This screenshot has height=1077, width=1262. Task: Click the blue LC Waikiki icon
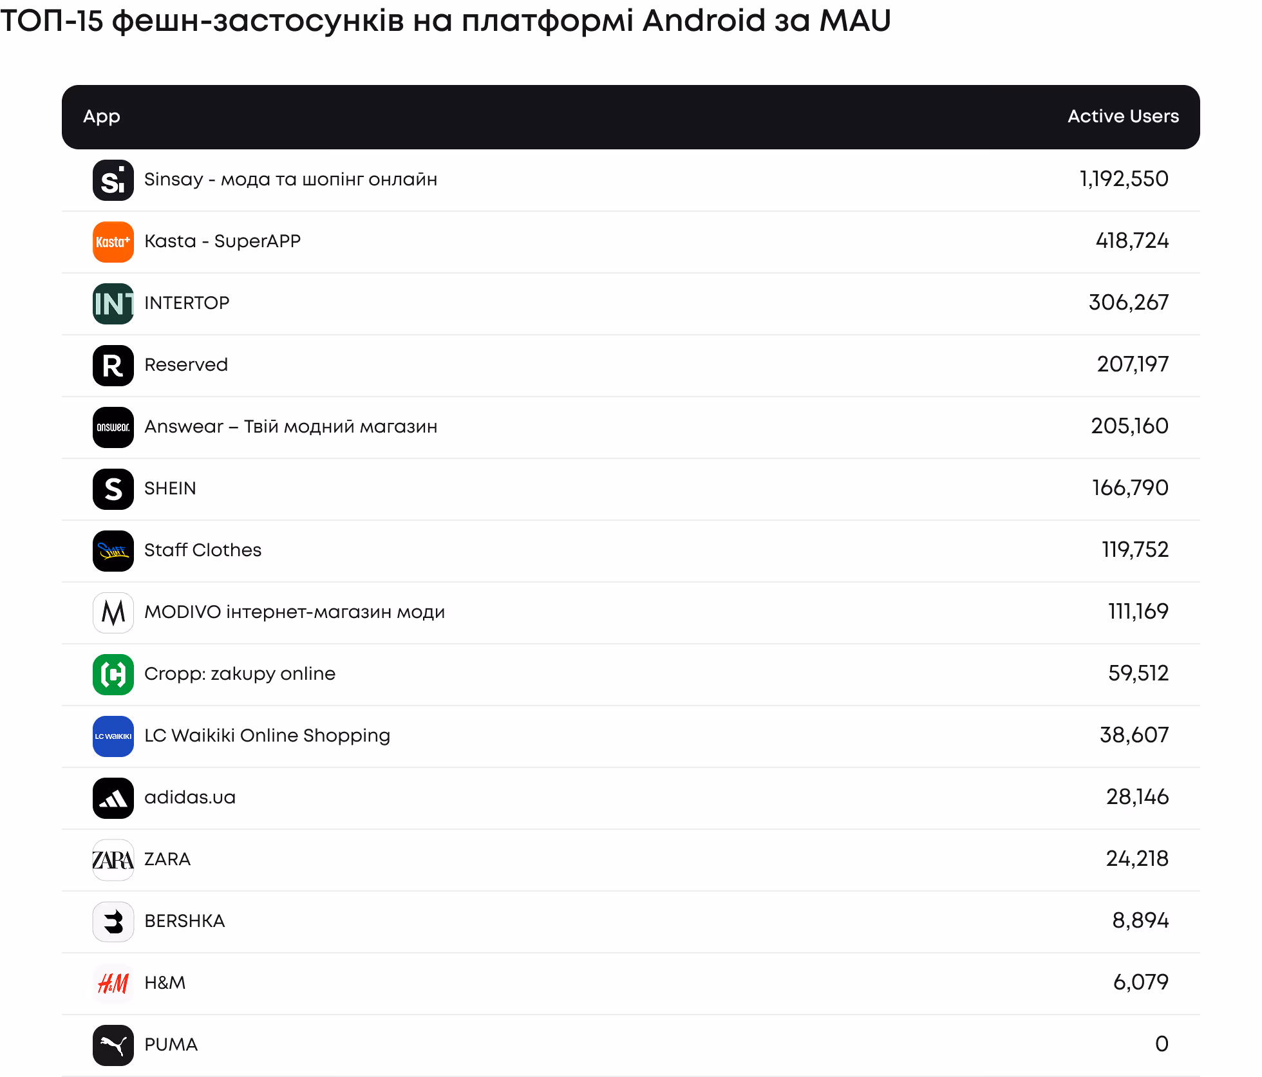point(113,736)
